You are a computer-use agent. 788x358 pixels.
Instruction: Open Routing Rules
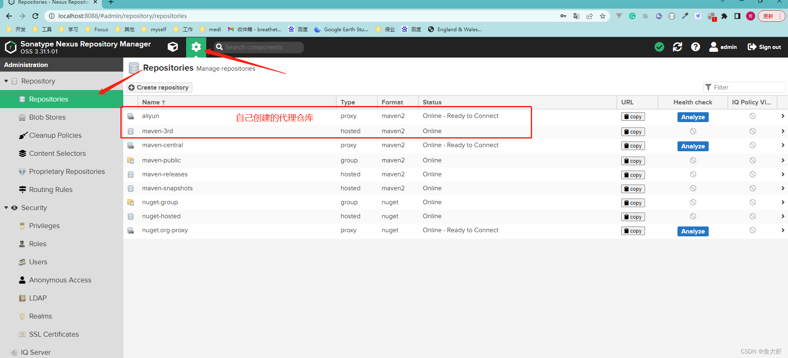(x=51, y=189)
